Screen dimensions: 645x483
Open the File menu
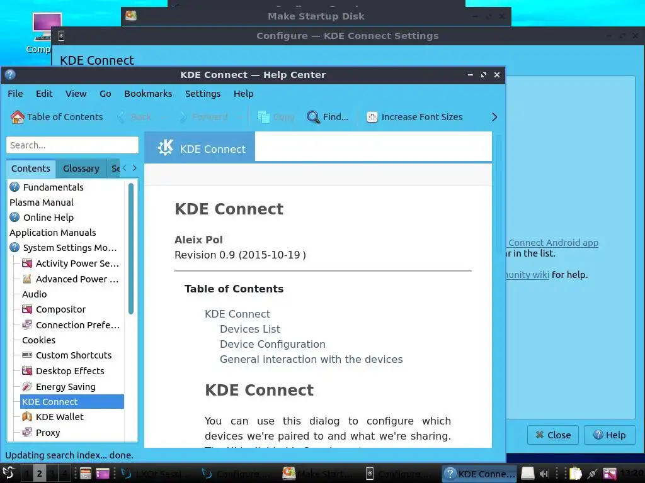[x=15, y=94]
